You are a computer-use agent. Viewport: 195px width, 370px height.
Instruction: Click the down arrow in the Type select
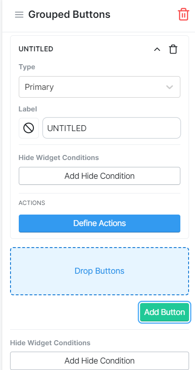pos(169,87)
